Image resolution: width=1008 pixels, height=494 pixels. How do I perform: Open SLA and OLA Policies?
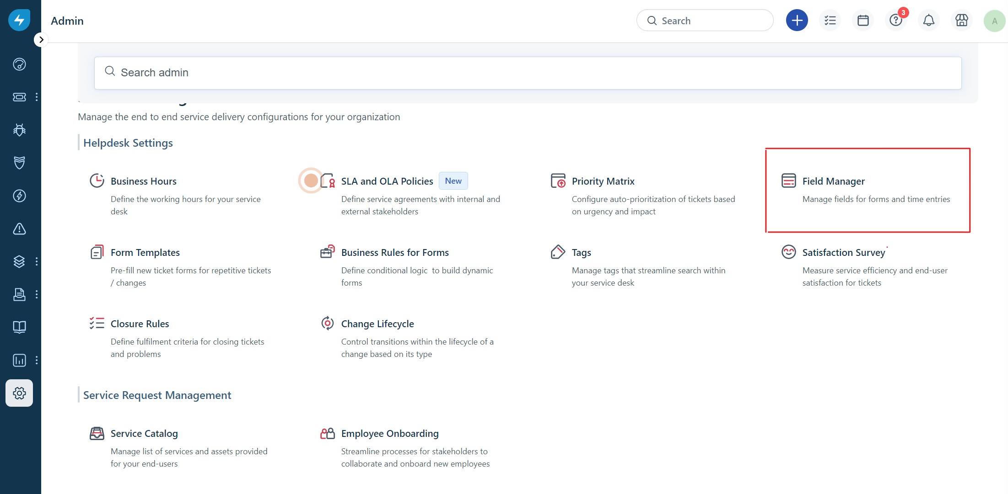pyautogui.click(x=387, y=181)
